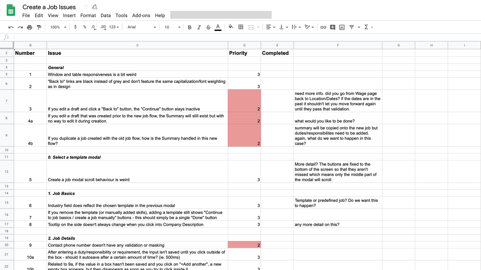The height and width of the screenshot is (270, 481).
Task: Open the Data menu
Action: 106,15
